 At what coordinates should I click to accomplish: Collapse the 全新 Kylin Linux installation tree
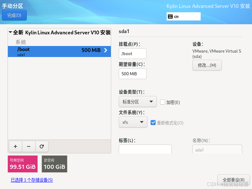point(10,32)
